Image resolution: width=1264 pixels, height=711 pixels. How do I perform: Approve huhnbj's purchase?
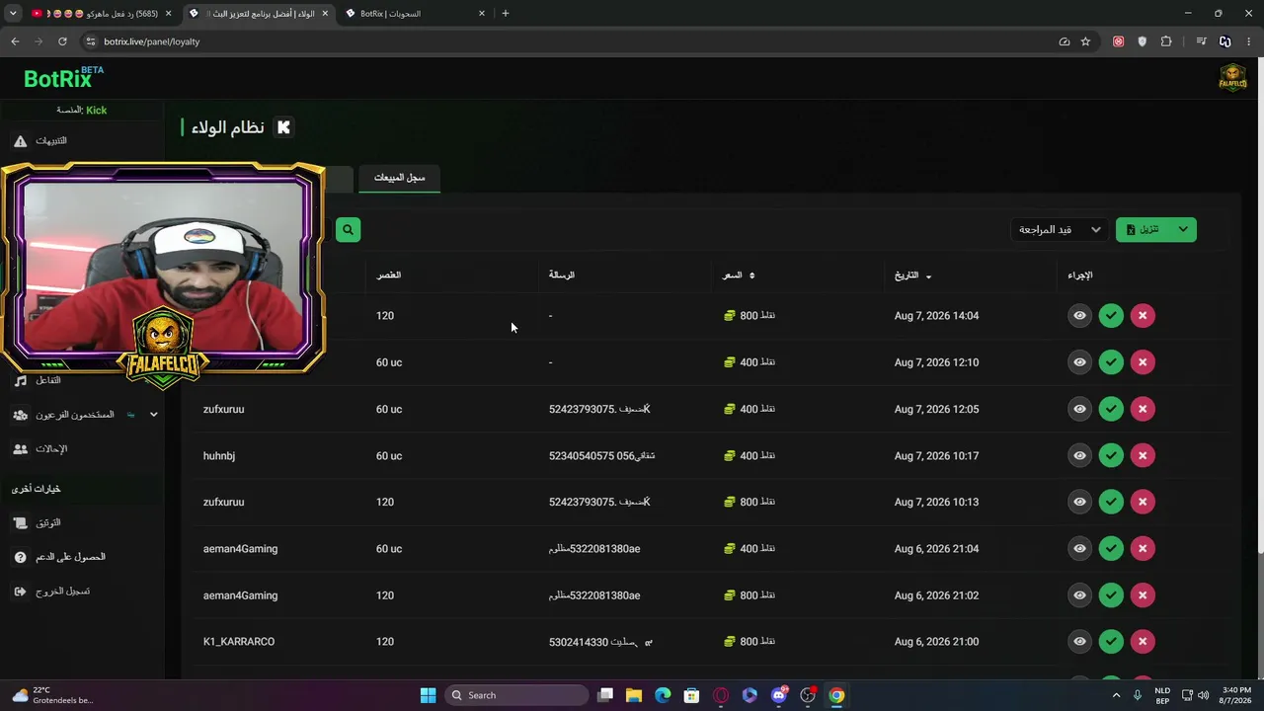[x=1111, y=455]
